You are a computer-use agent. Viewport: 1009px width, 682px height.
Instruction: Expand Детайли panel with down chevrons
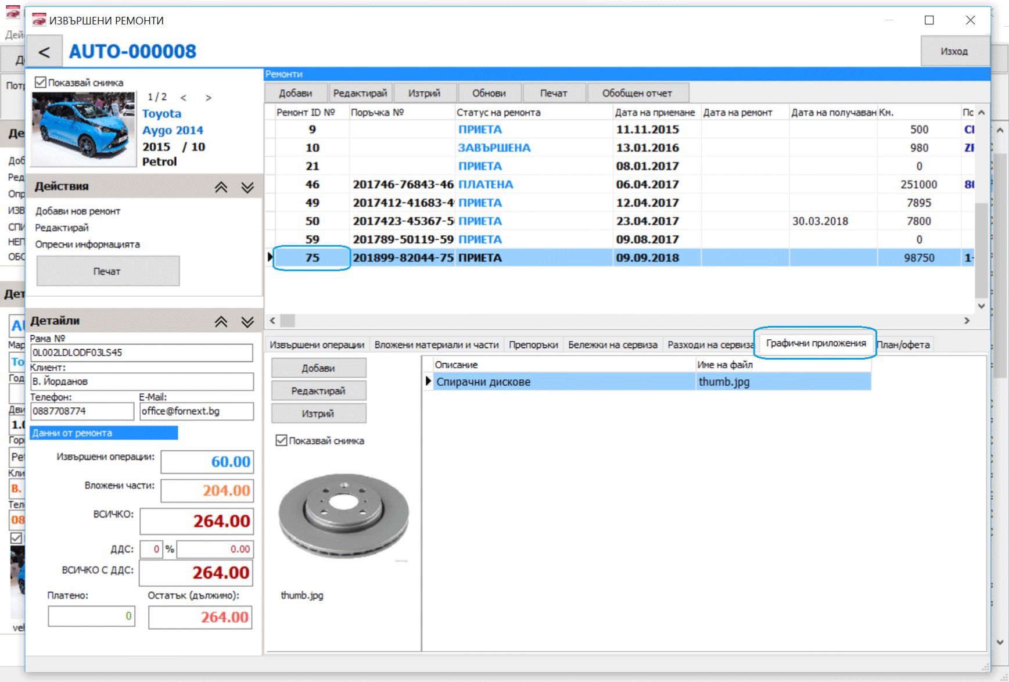tap(247, 321)
